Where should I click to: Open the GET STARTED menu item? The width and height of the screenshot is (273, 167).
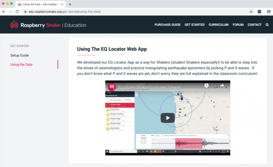pyautogui.click(x=194, y=25)
